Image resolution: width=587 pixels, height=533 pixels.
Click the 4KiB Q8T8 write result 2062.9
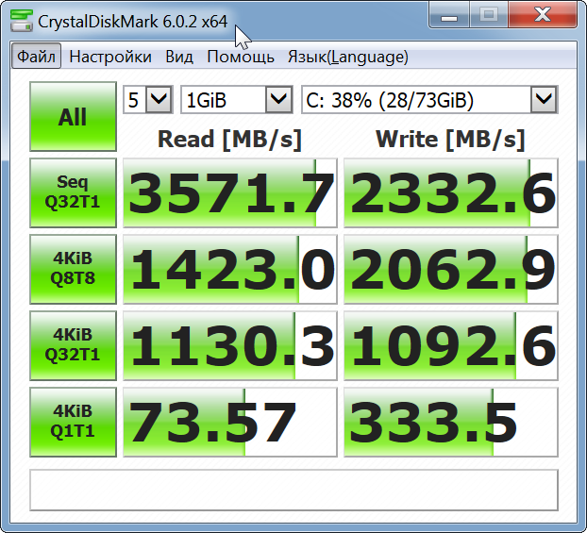(451, 269)
